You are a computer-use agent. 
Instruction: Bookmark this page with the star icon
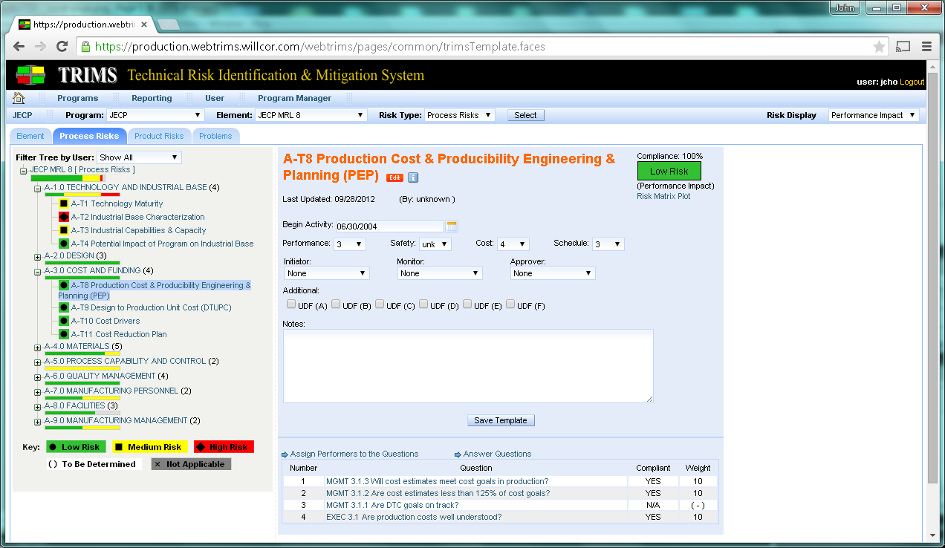point(880,46)
